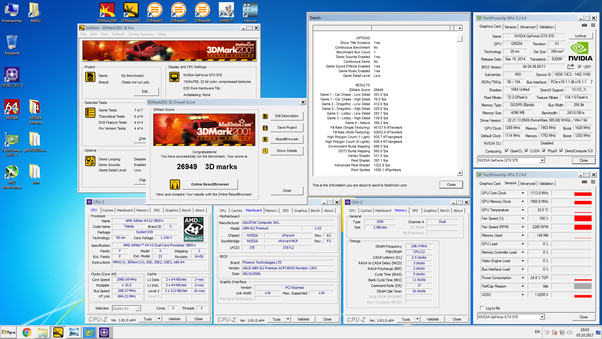Open the GPU-Z hamburger menu in top window
This screenshot has width=602, height=339.
pos(593,25)
